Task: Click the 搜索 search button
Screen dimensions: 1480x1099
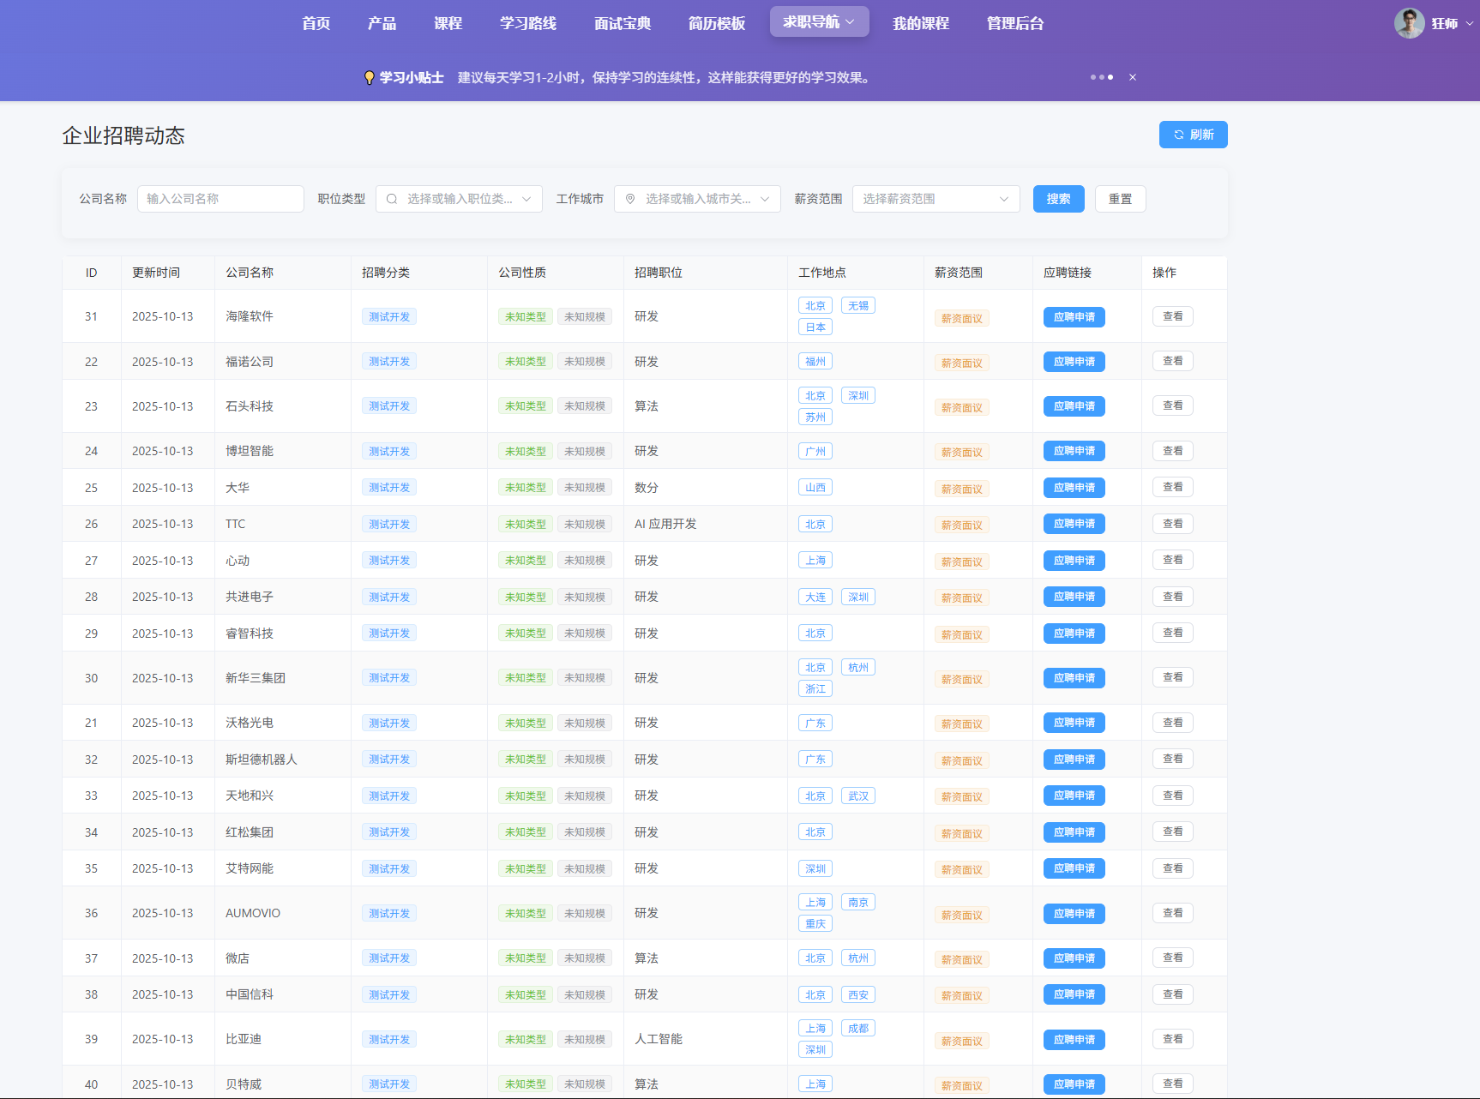Action: (x=1058, y=199)
